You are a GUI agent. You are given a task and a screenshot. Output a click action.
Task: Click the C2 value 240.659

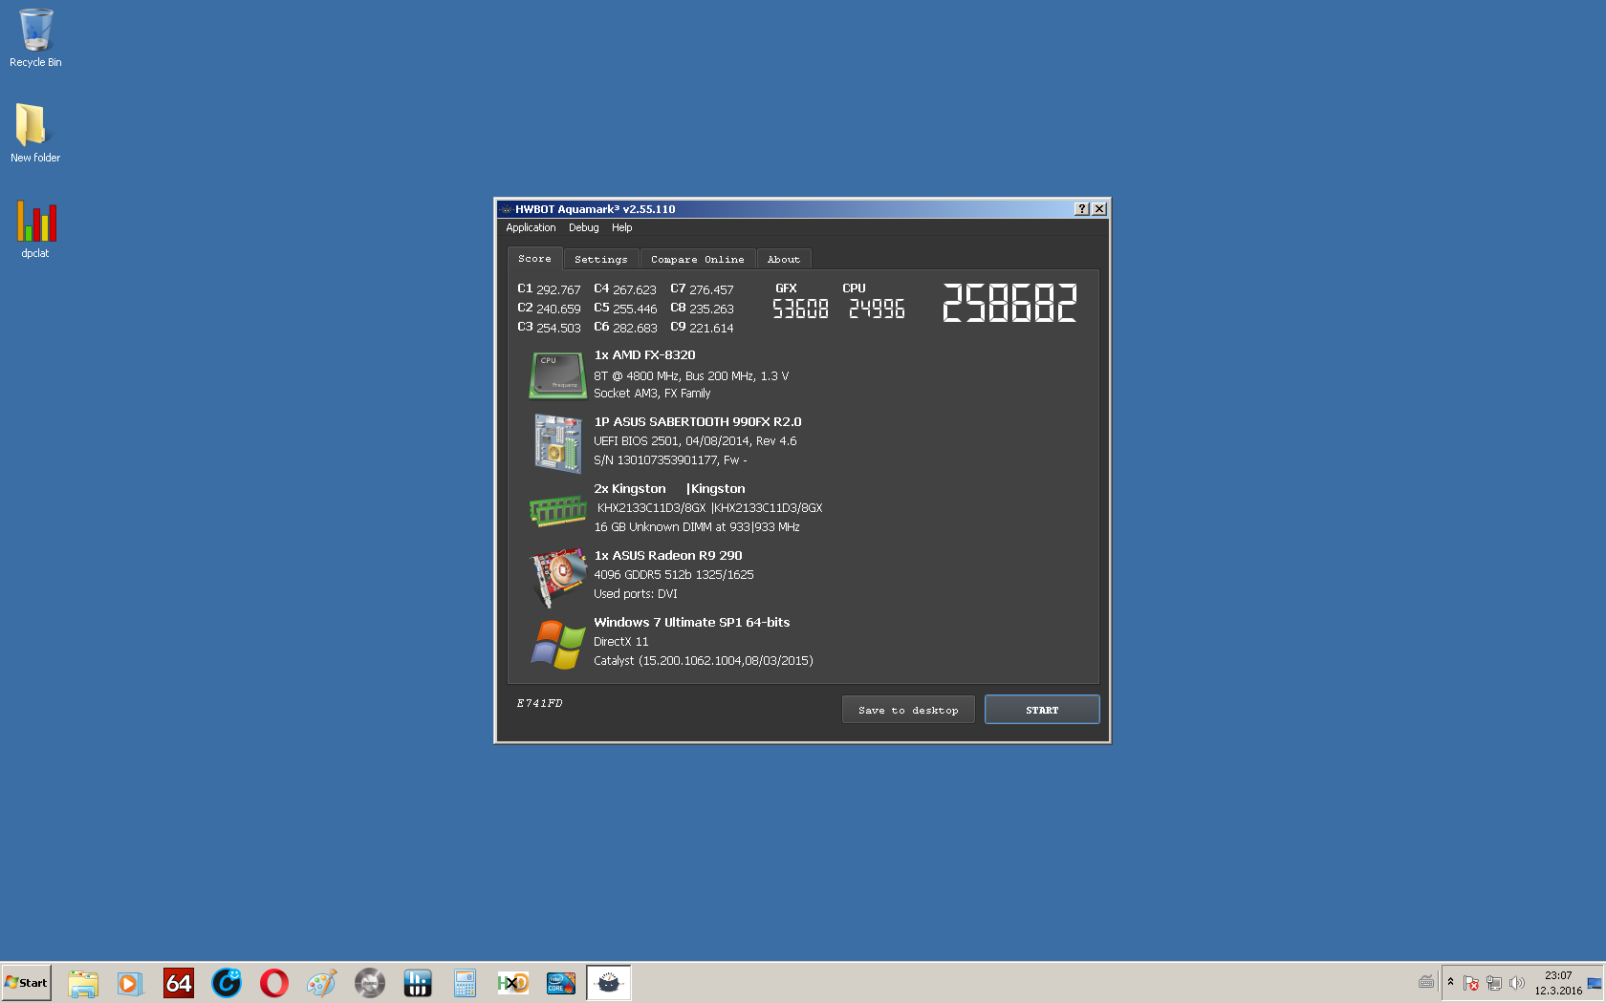click(x=558, y=309)
